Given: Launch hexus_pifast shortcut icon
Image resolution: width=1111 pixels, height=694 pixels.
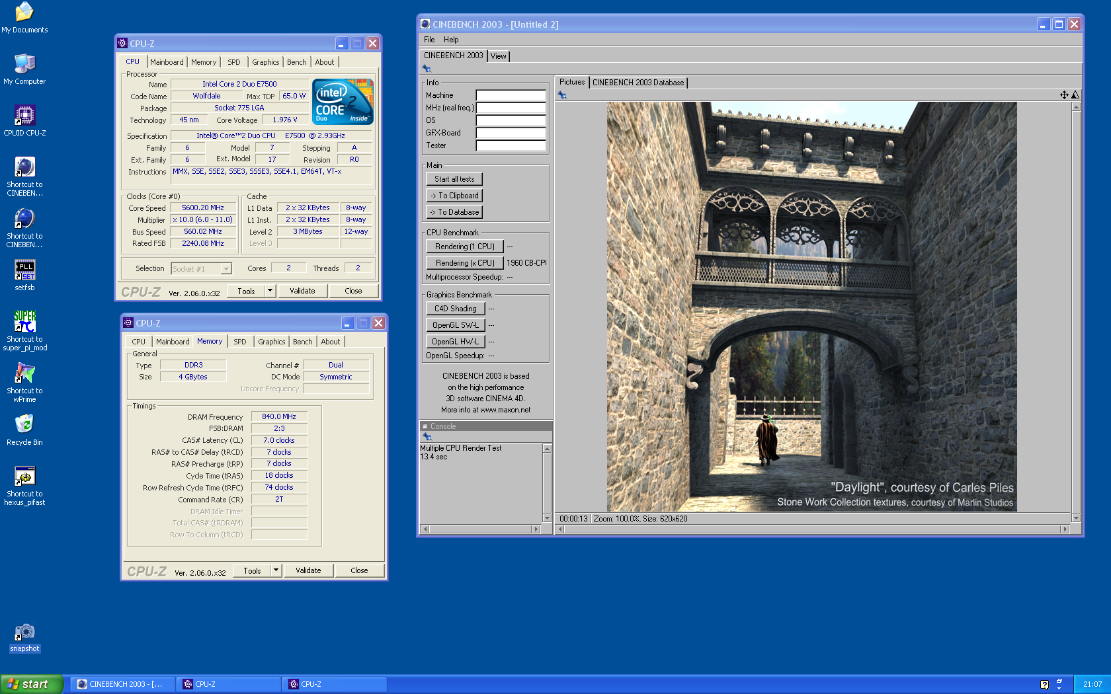Looking at the screenshot, I should click(x=24, y=476).
